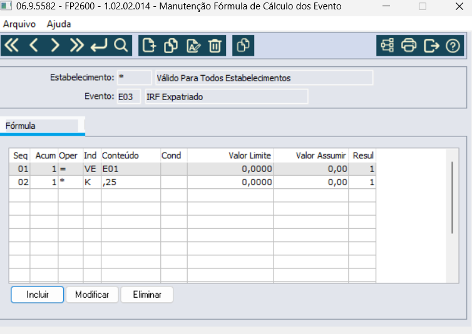Go to the previous record
Viewport: 472px width, 334px height.
coord(33,46)
